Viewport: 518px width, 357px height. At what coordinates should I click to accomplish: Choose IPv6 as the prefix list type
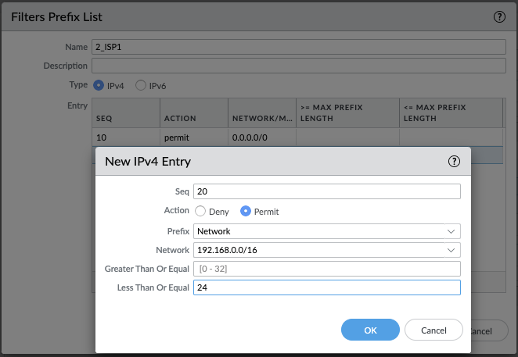tap(141, 85)
